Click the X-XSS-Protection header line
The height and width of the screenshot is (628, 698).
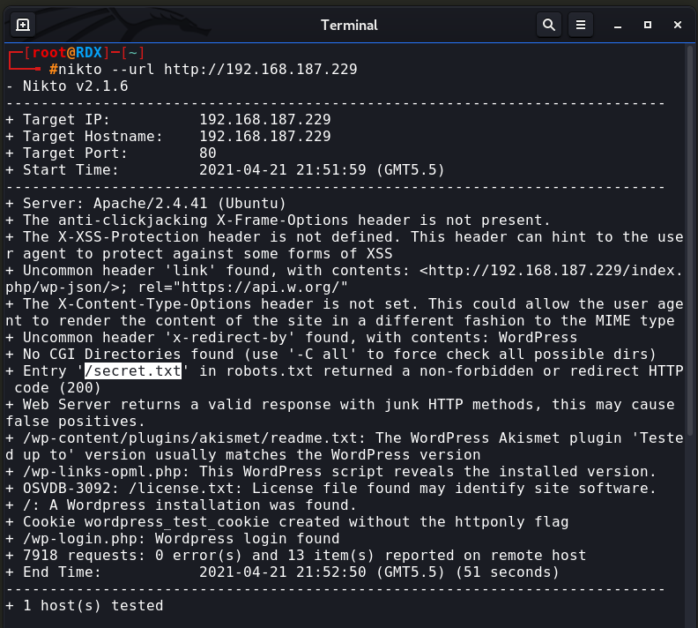tap(345, 245)
